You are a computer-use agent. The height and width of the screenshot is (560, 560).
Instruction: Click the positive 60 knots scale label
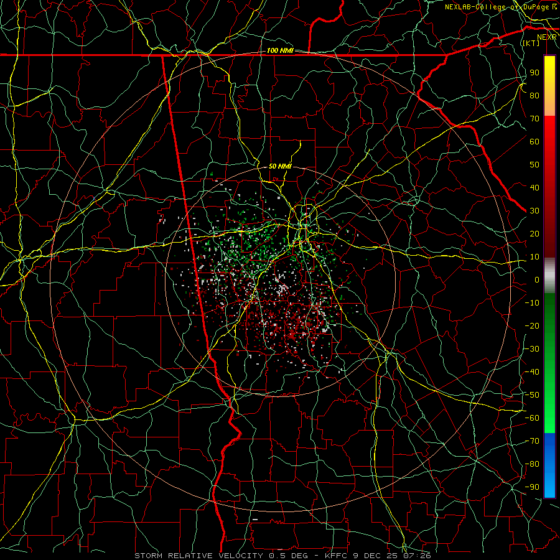point(534,142)
